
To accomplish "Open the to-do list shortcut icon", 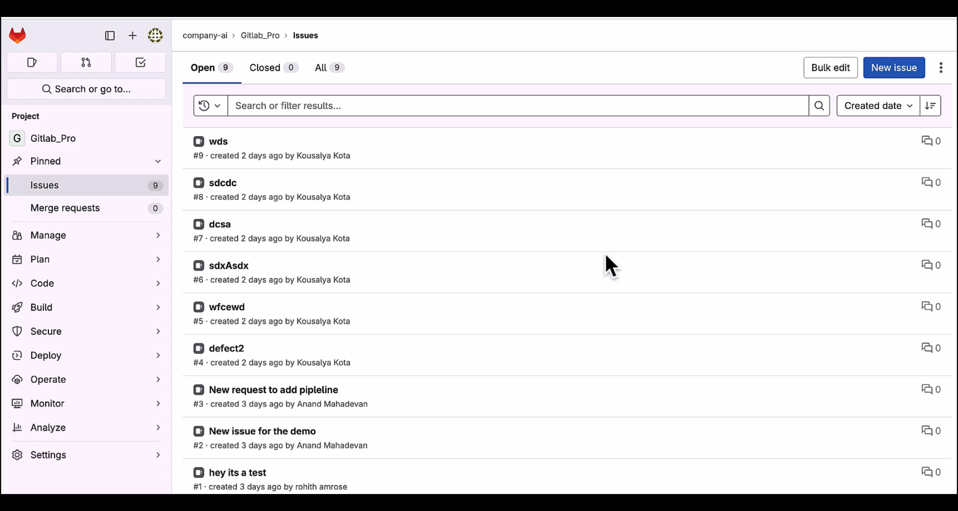I will pos(140,62).
